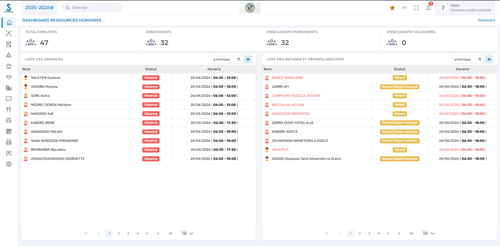Click the messages chat bubble icon
The image size is (500, 246).
pyautogui.click(x=9, y=99)
